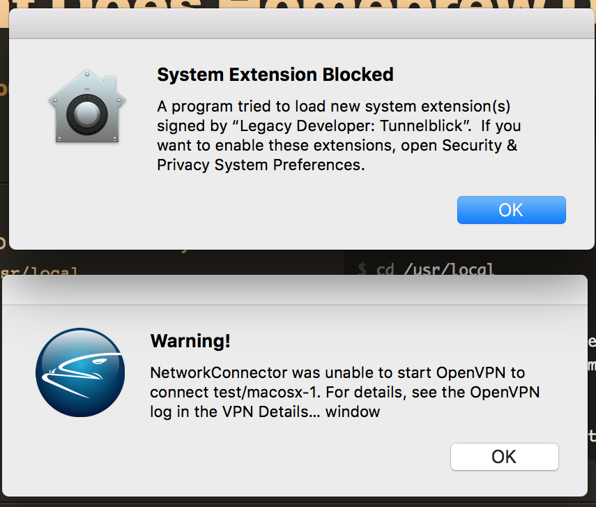Screen dimensions: 596x507
Task: Click the NetworkConnector blue globe icon
Action: point(80,372)
